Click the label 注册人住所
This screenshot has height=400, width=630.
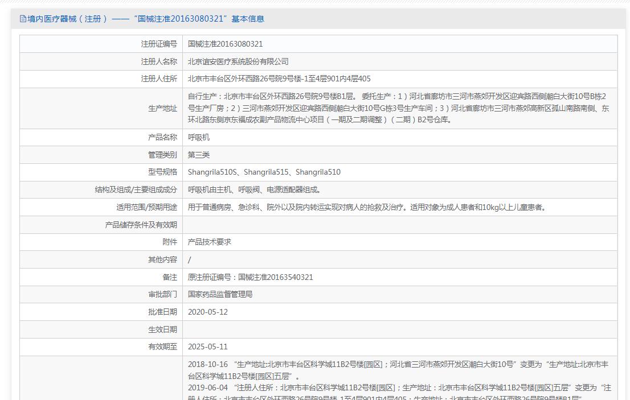point(159,79)
